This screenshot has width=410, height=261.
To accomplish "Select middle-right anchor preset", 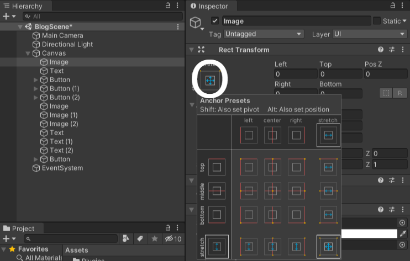I will point(296,191).
